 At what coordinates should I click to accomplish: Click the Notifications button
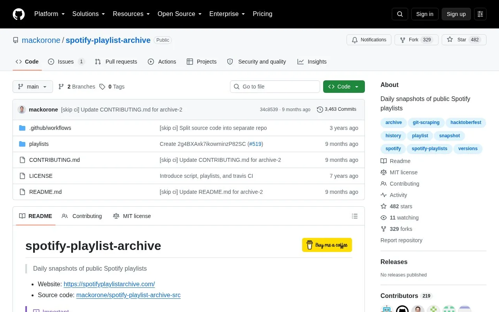point(369,40)
